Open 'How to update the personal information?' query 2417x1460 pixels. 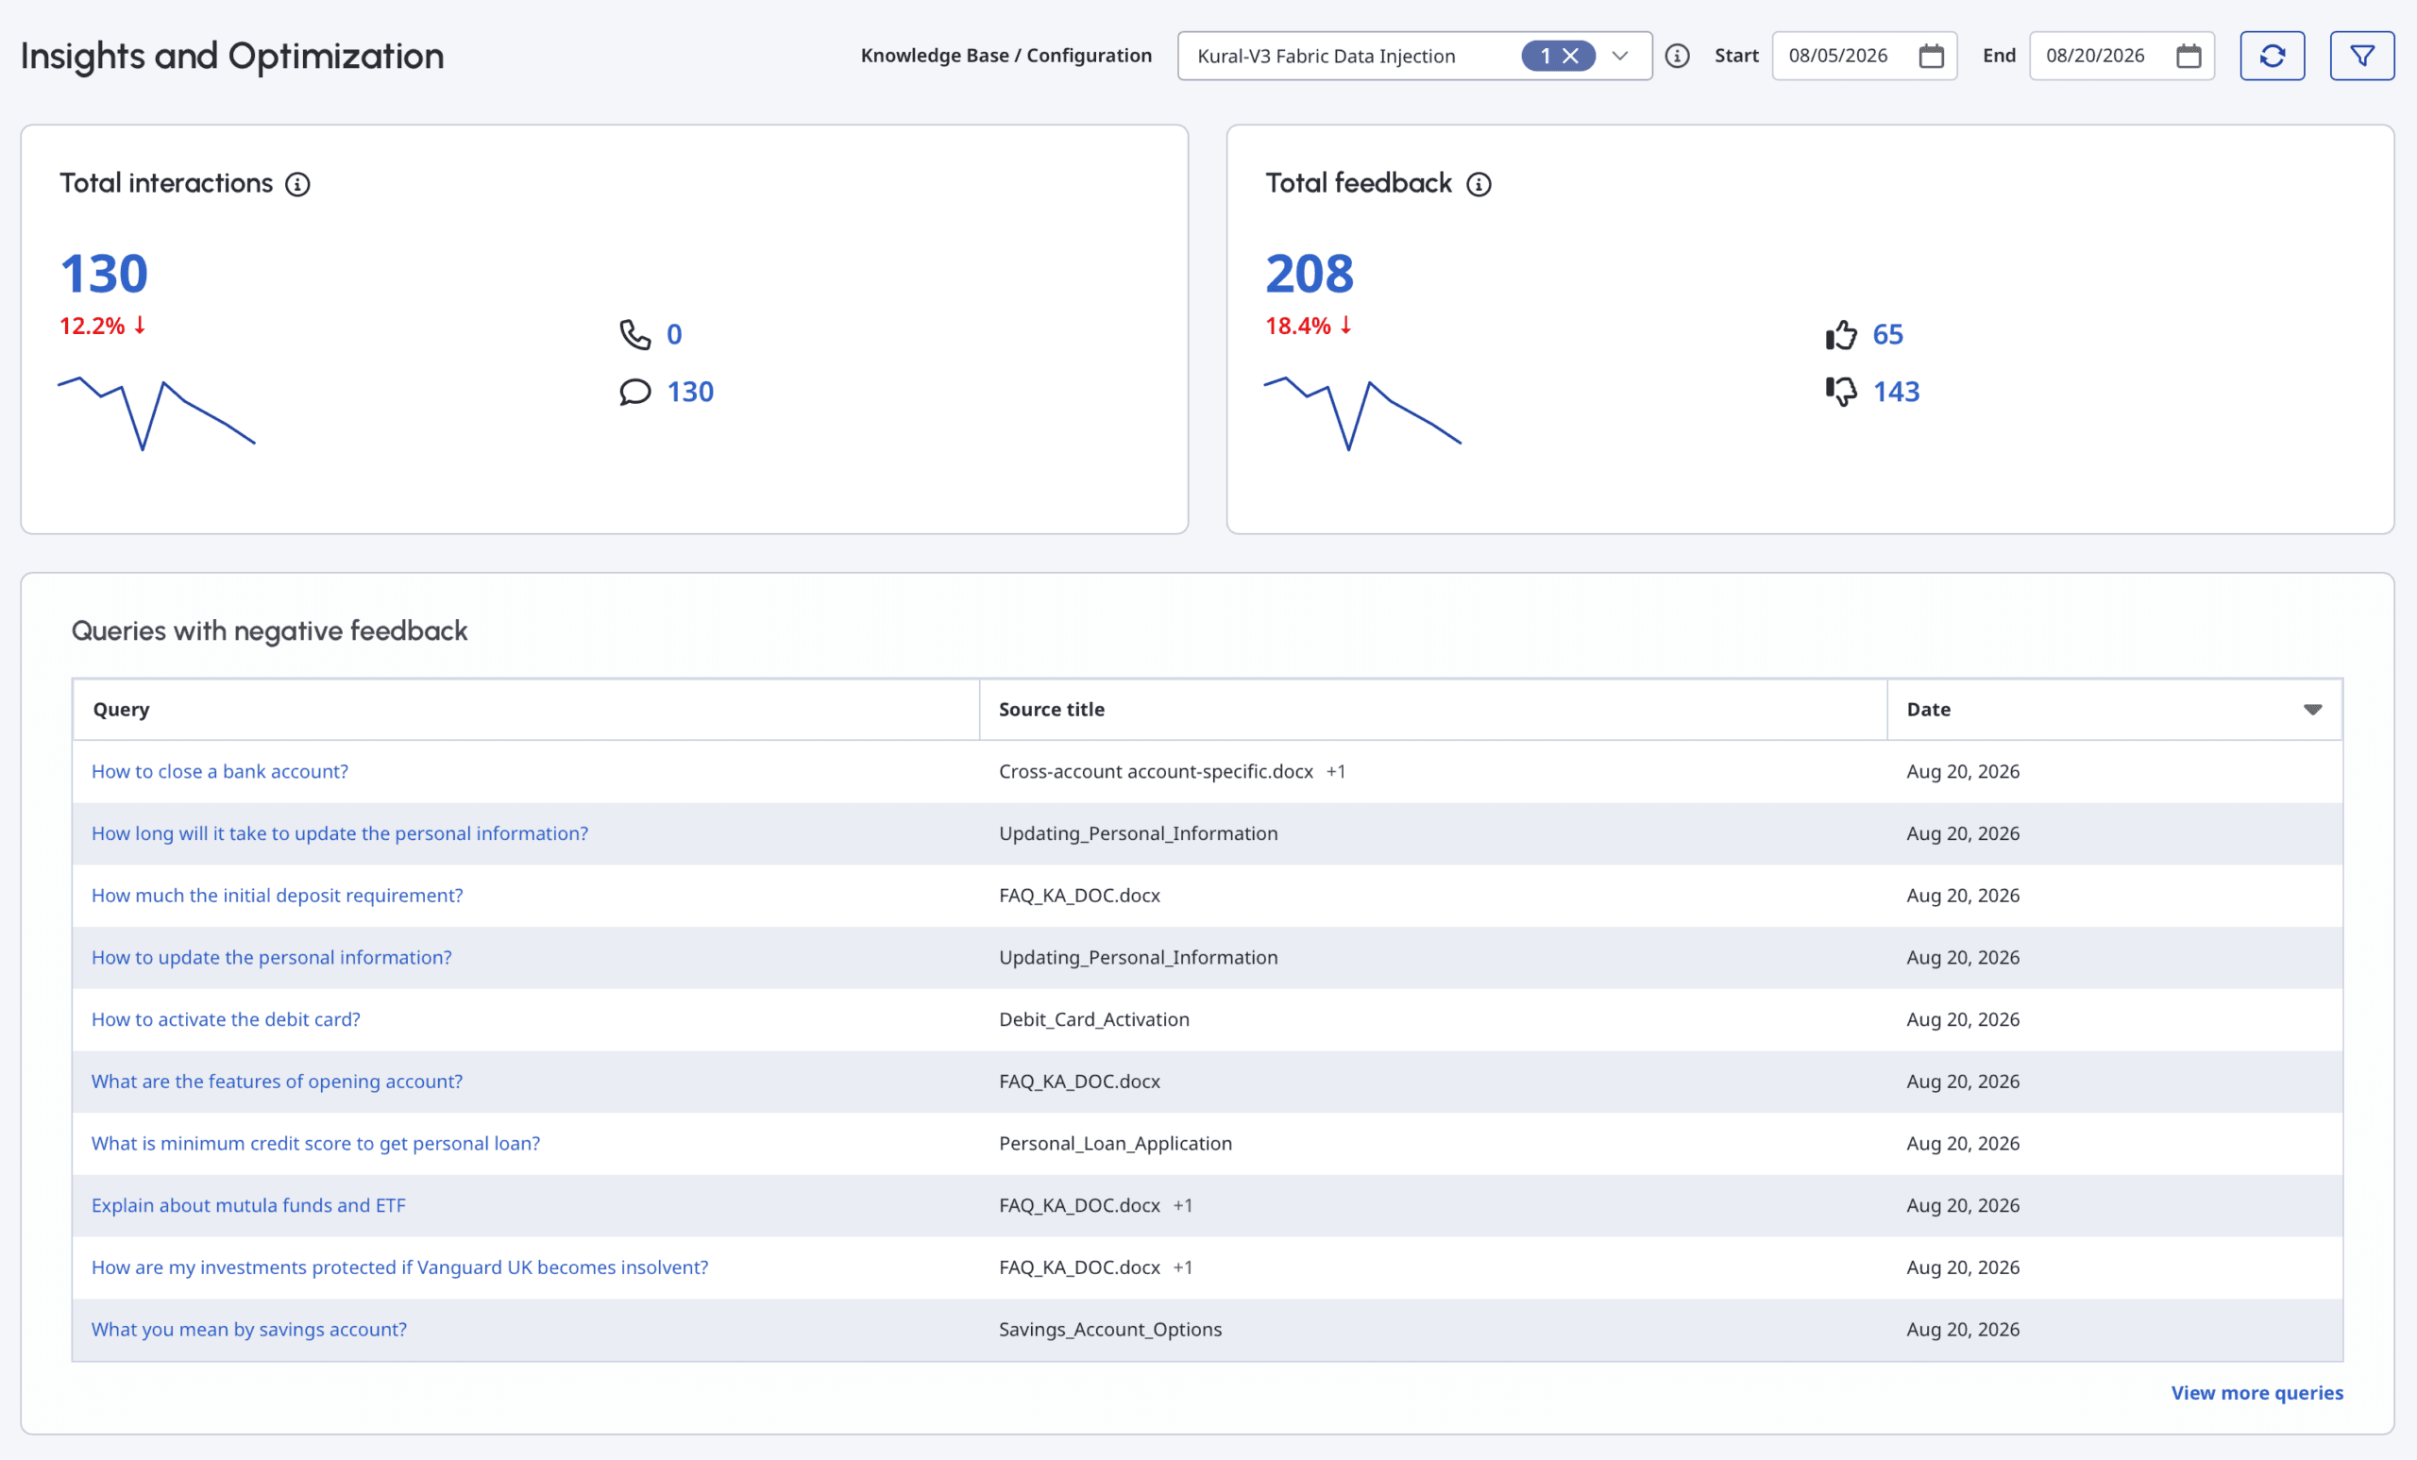click(272, 957)
